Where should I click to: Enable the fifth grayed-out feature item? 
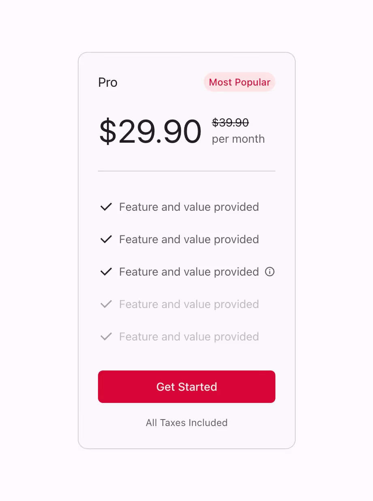tap(189, 336)
